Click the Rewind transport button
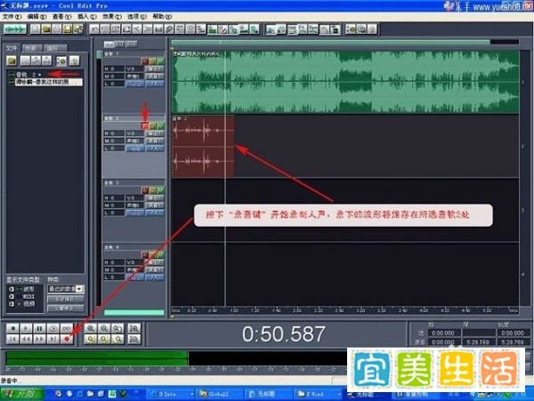 click(x=26, y=339)
